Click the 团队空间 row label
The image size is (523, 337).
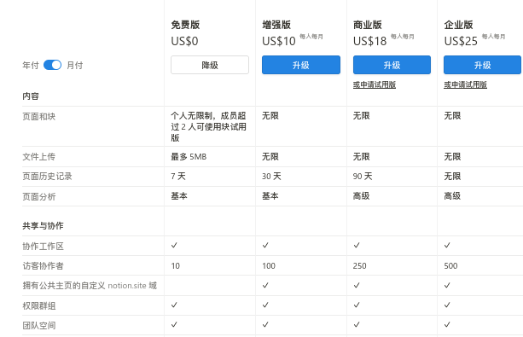click(38, 325)
